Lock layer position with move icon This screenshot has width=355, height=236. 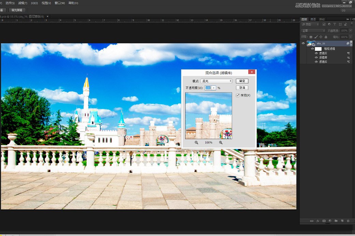(x=321, y=37)
